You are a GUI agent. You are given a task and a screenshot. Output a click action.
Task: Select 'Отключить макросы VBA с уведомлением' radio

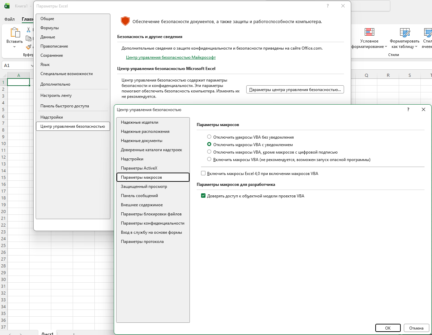tap(209, 144)
